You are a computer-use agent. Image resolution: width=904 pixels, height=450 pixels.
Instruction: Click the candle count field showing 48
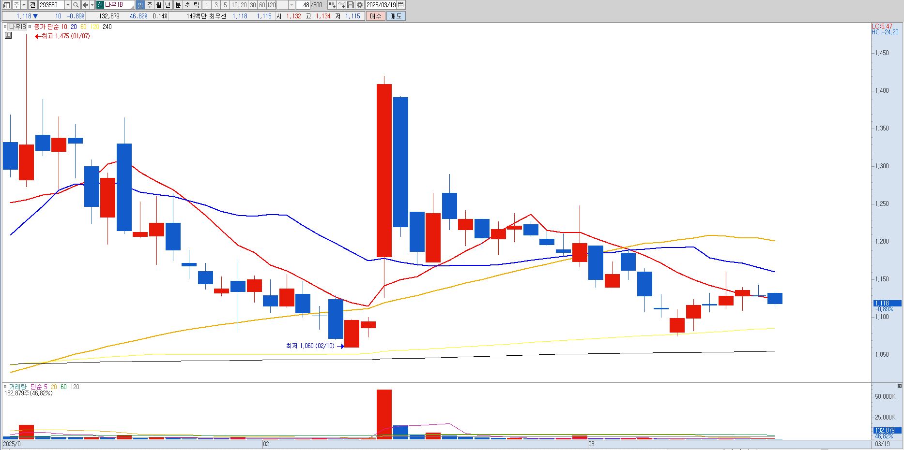[x=303, y=5]
